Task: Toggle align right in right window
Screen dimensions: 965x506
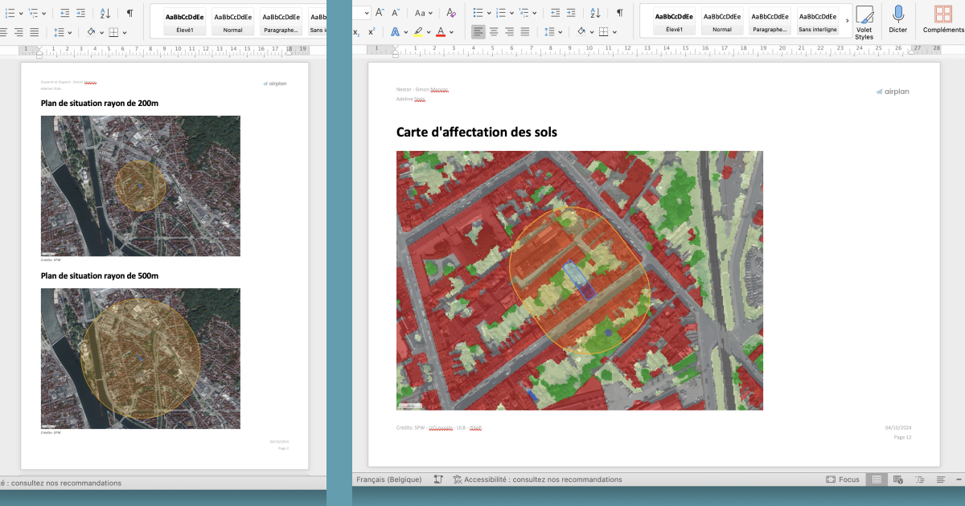Action: pyautogui.click(x=509, y=31)
